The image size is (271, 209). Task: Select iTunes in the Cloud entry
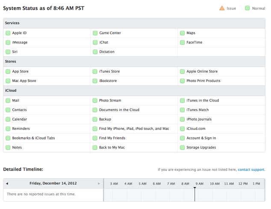tap(221, 100)
